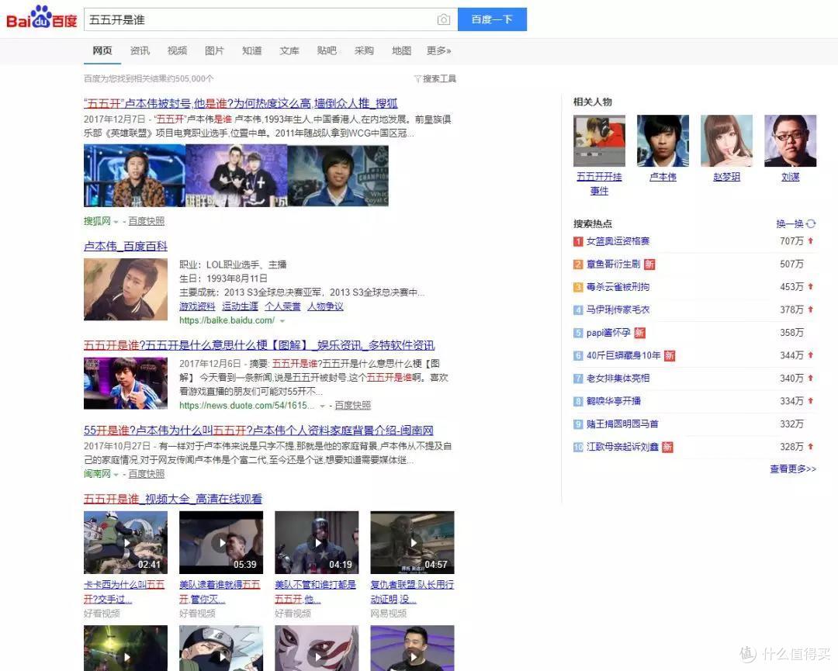
Task: Open hot search papi酱怀孕
Action: (x=609, y=333)
